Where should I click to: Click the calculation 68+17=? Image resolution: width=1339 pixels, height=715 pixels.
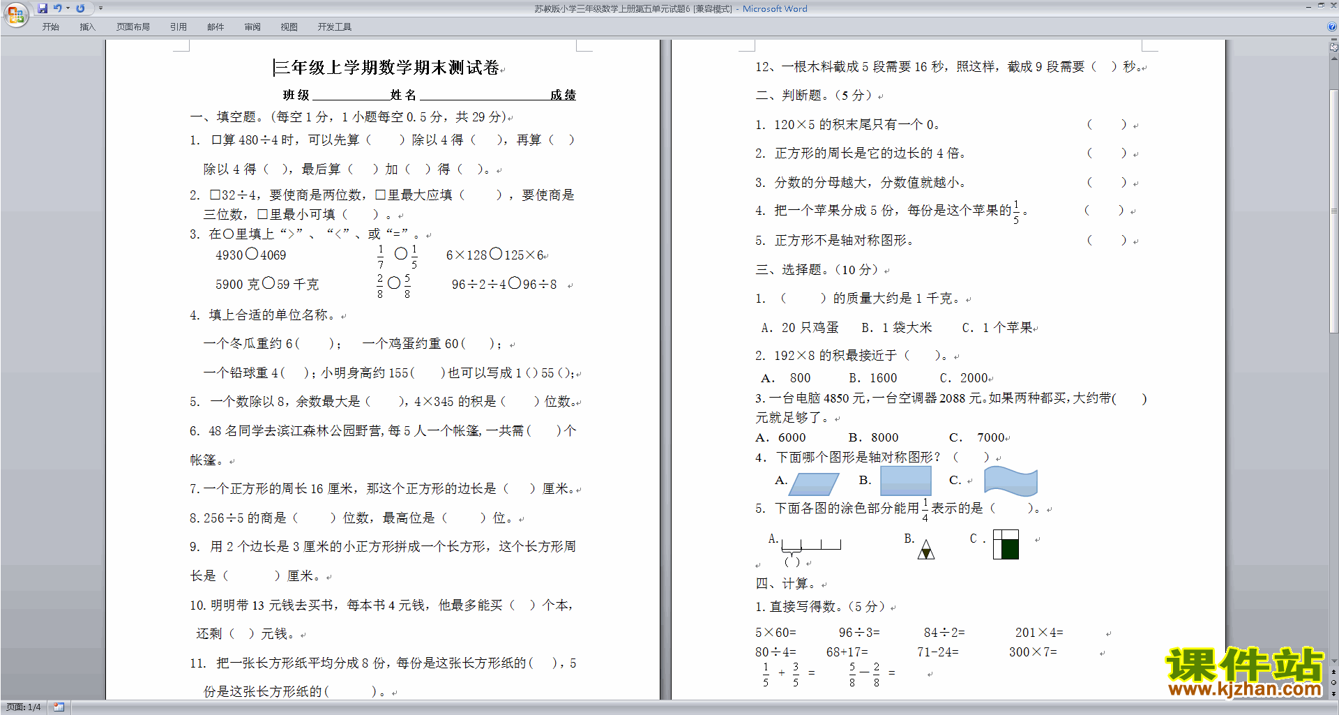pos(847,652)
